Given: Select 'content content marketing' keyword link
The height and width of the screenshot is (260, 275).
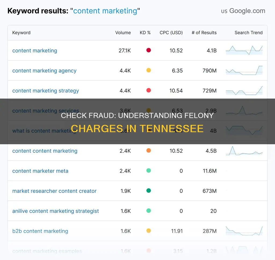Looking at the screenshot, I should pos(45,151).
